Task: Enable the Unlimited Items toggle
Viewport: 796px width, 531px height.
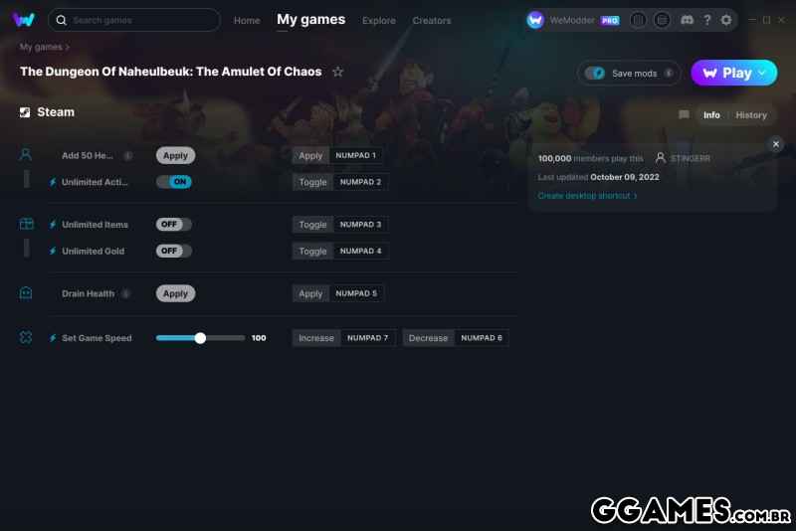Action: [174, 224]
